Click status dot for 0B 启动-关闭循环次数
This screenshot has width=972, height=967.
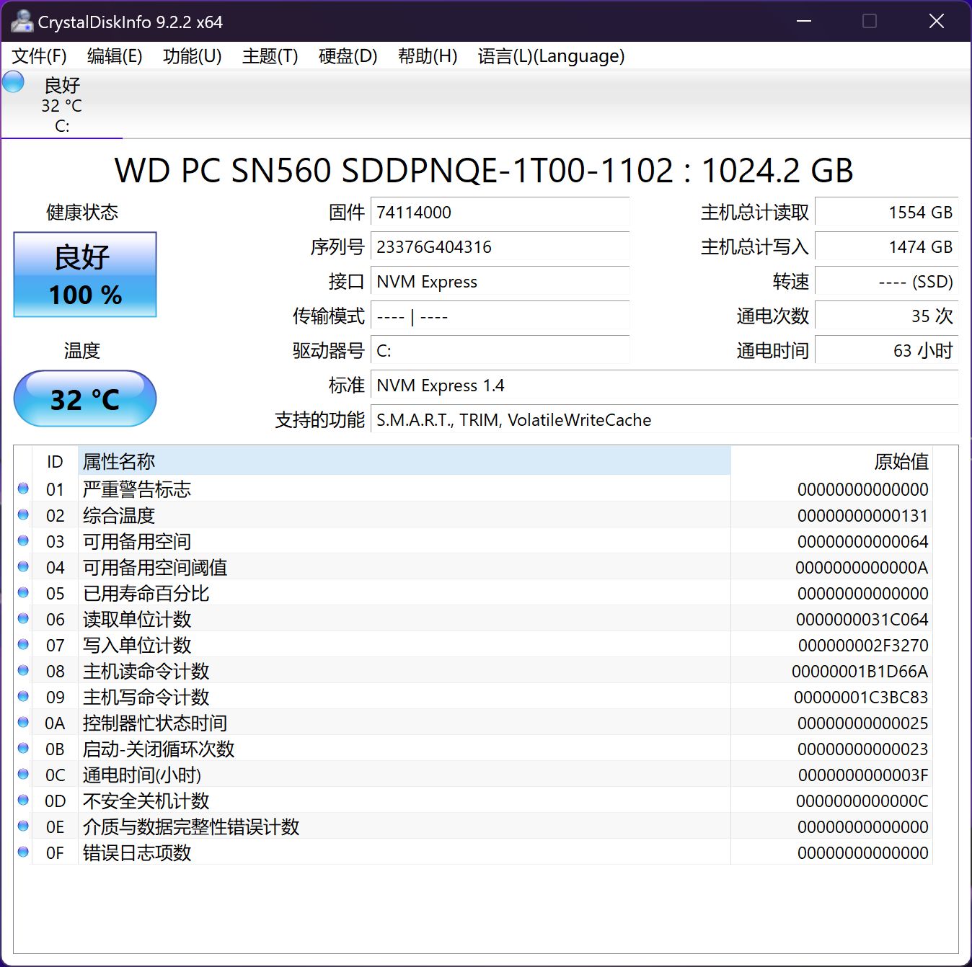click(23, 748)
